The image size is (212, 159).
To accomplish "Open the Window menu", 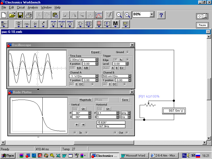I will click(46, 7).
